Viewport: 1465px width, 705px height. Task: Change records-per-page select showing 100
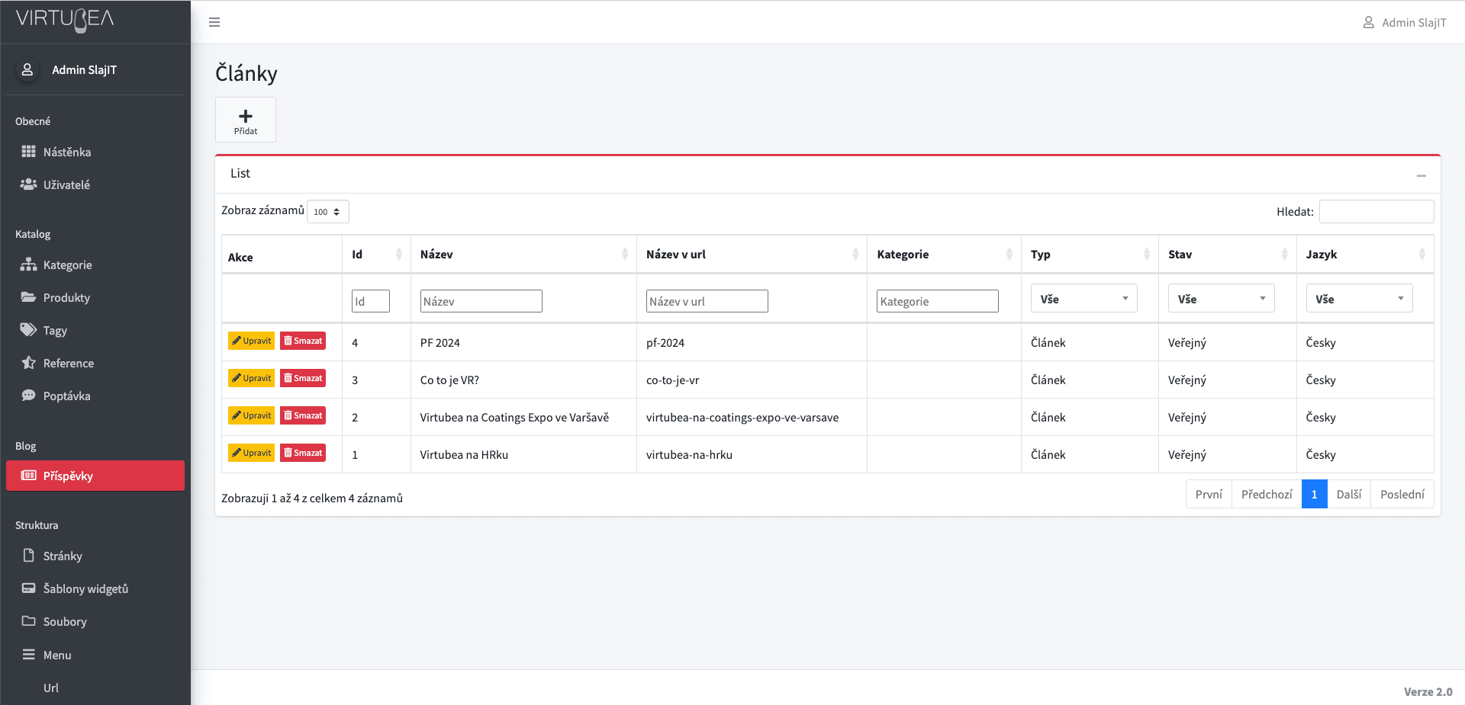327,212
